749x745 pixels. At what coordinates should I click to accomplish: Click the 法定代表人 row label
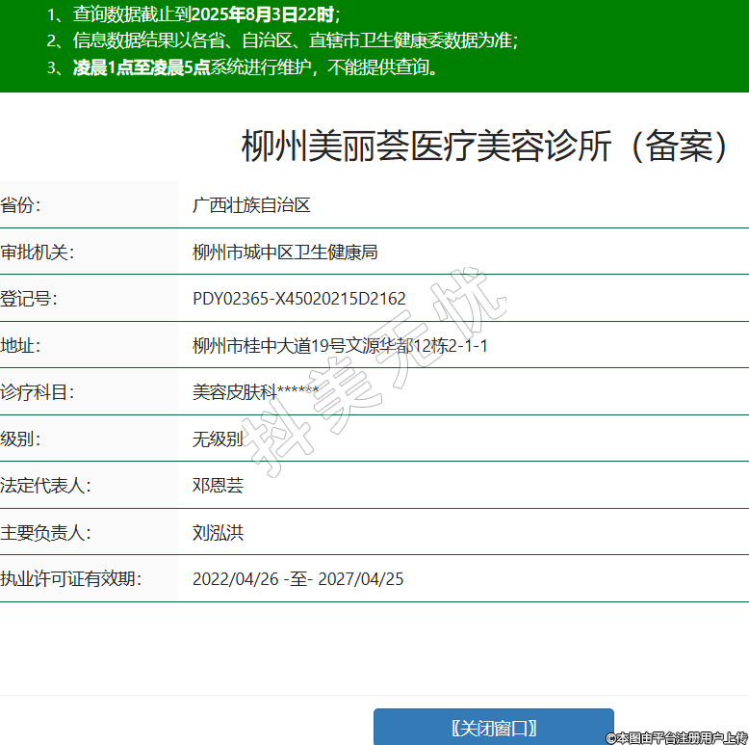45,486
